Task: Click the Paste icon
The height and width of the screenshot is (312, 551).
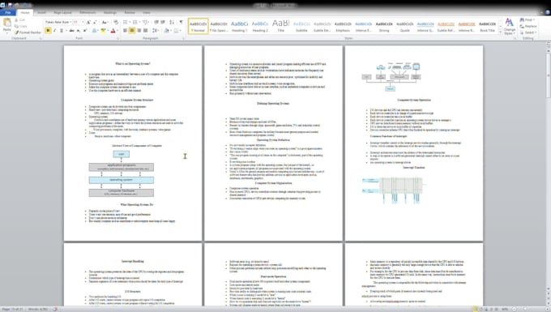Action: [x=7, y=24]
